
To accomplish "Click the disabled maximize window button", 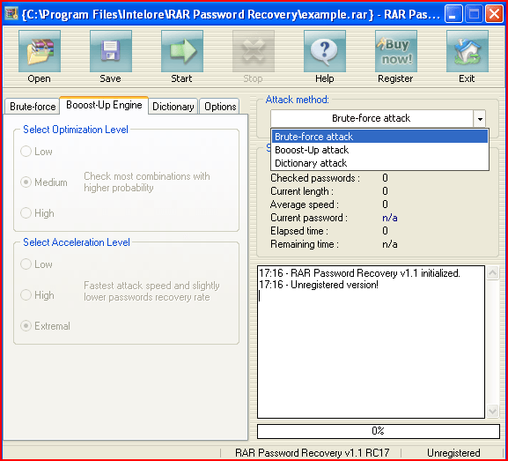I will pyautogui.click(x=474, y=14).
